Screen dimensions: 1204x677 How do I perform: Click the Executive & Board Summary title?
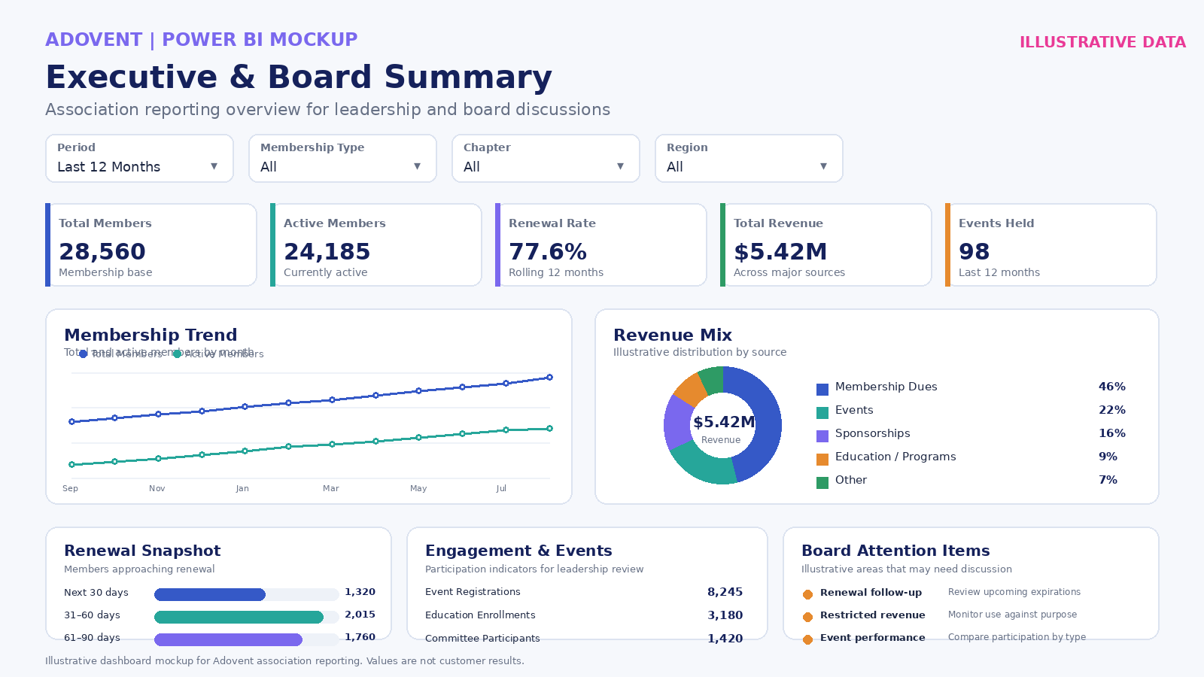299,77
